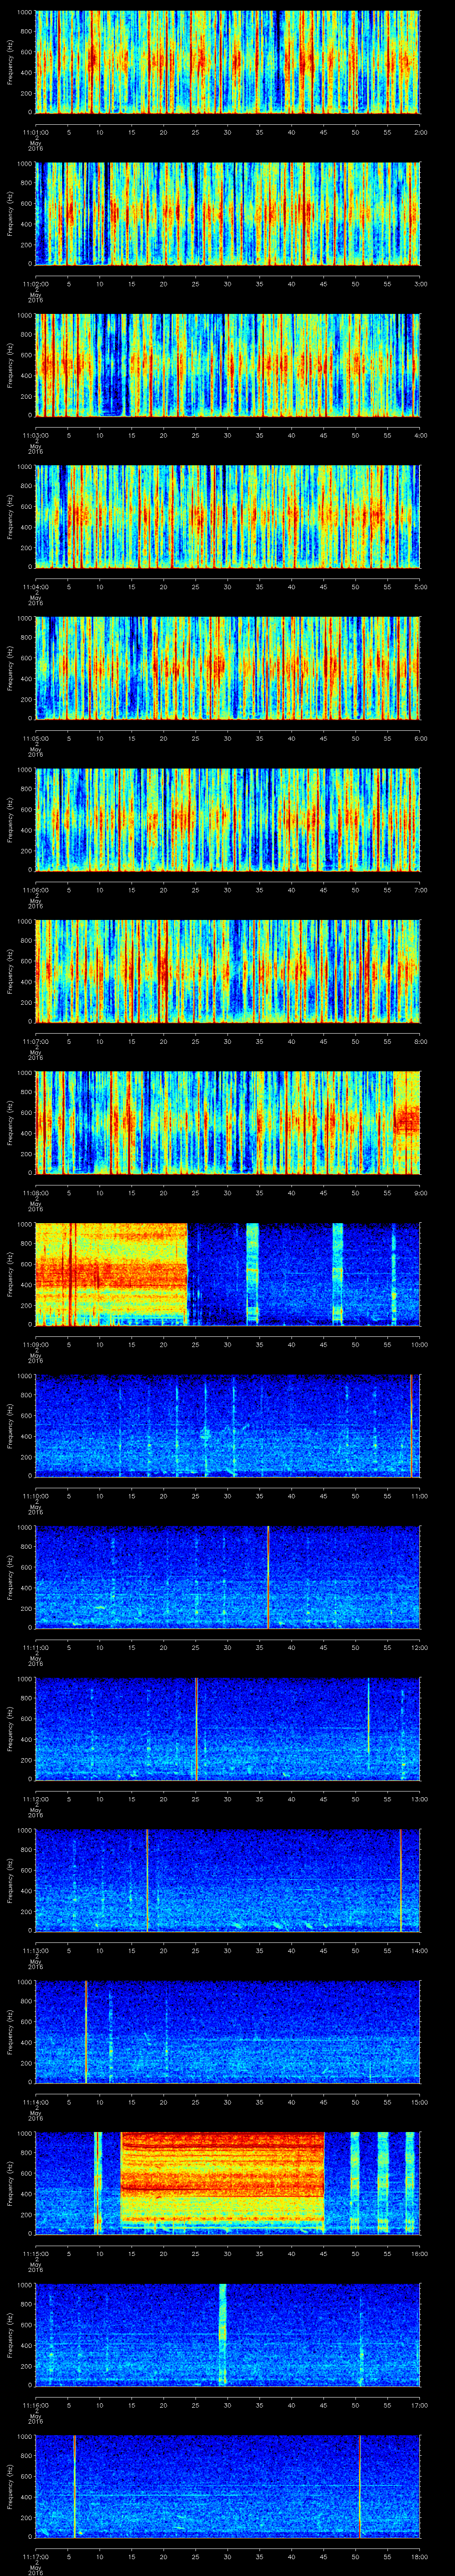
Task: Select the loud broadband block in the 11:15 panel
Action: point(223,2183)
